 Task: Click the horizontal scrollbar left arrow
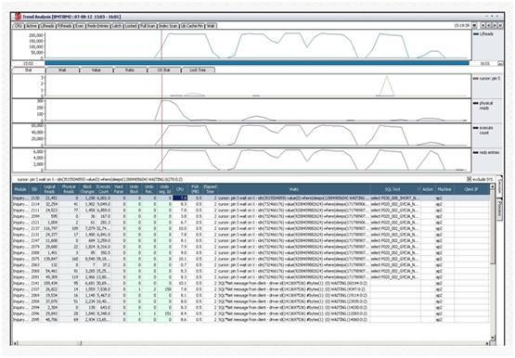16,343
